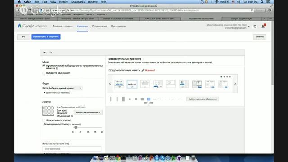
Task: Click the undo arrow in the editor toolbar
Action: pyautogui.click(x=45, y=53)
